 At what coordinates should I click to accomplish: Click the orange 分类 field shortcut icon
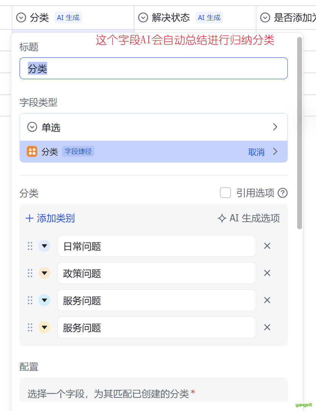point(32,152)
